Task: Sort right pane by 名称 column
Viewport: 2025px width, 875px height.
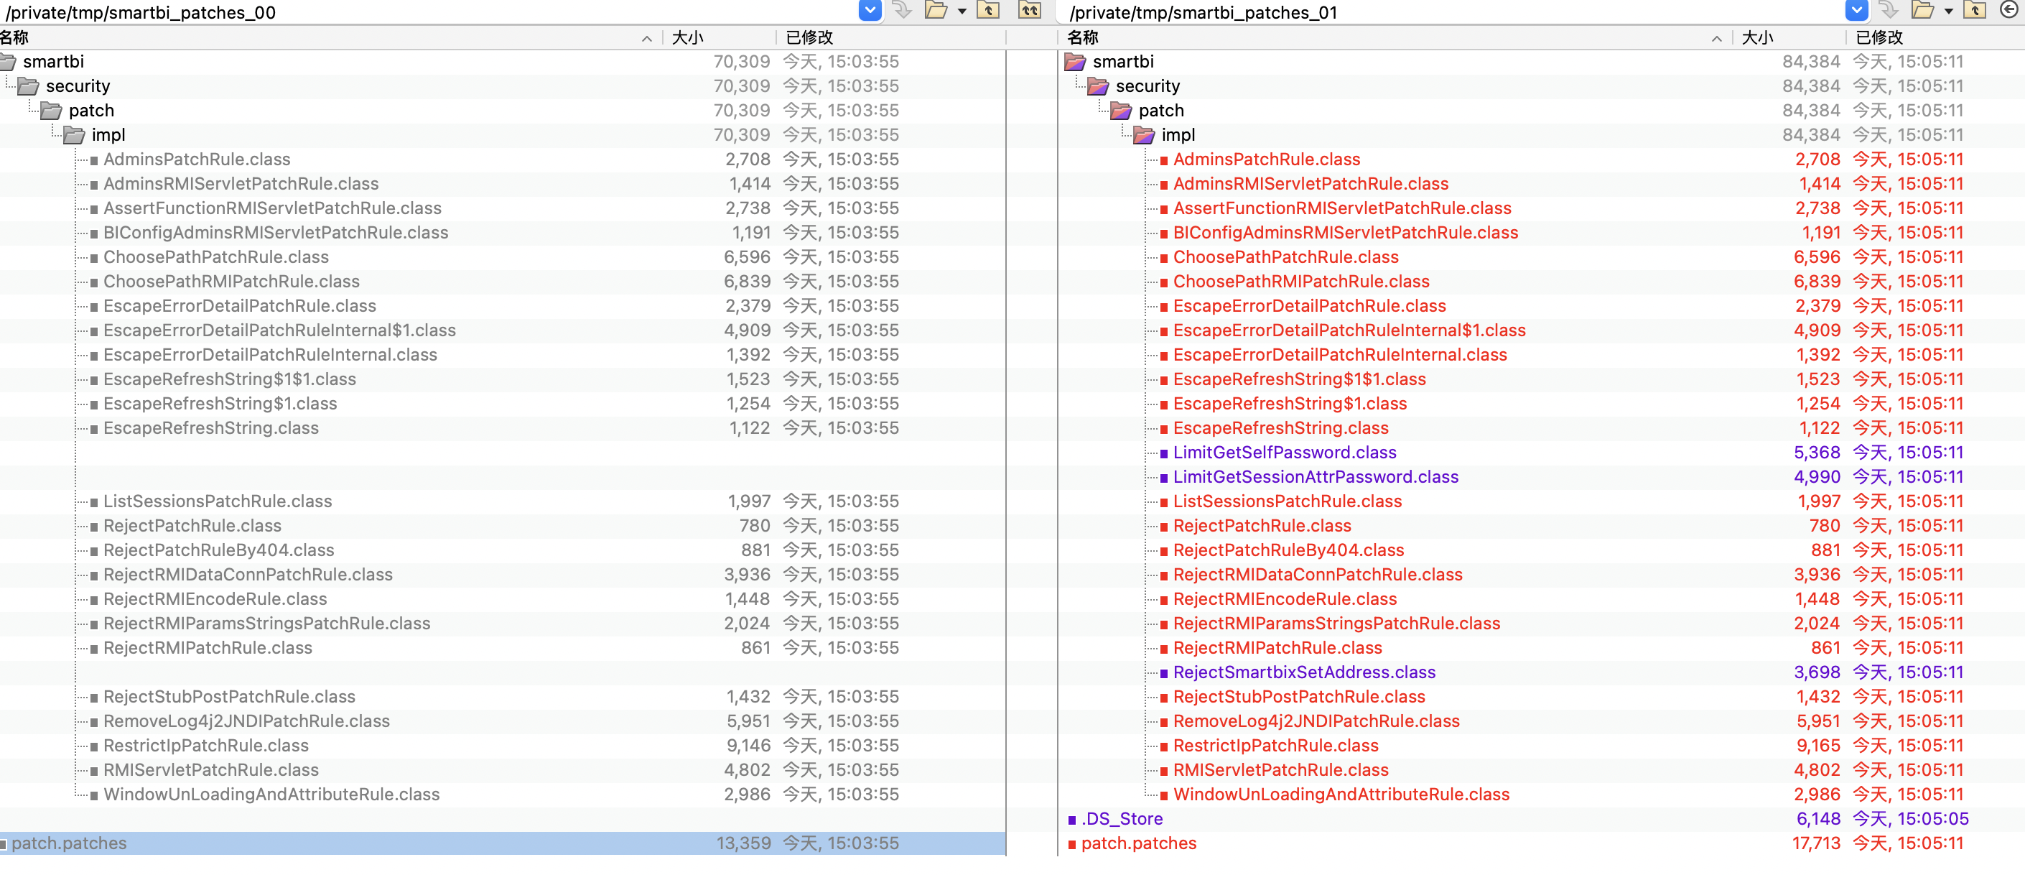Action: click(x=1395, y=38)
